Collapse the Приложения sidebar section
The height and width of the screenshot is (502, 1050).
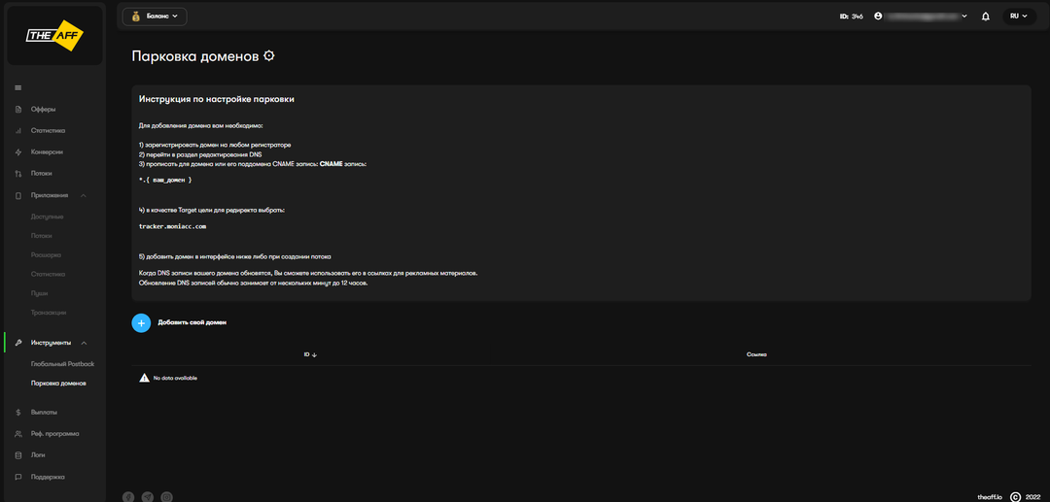click(84, 195)
